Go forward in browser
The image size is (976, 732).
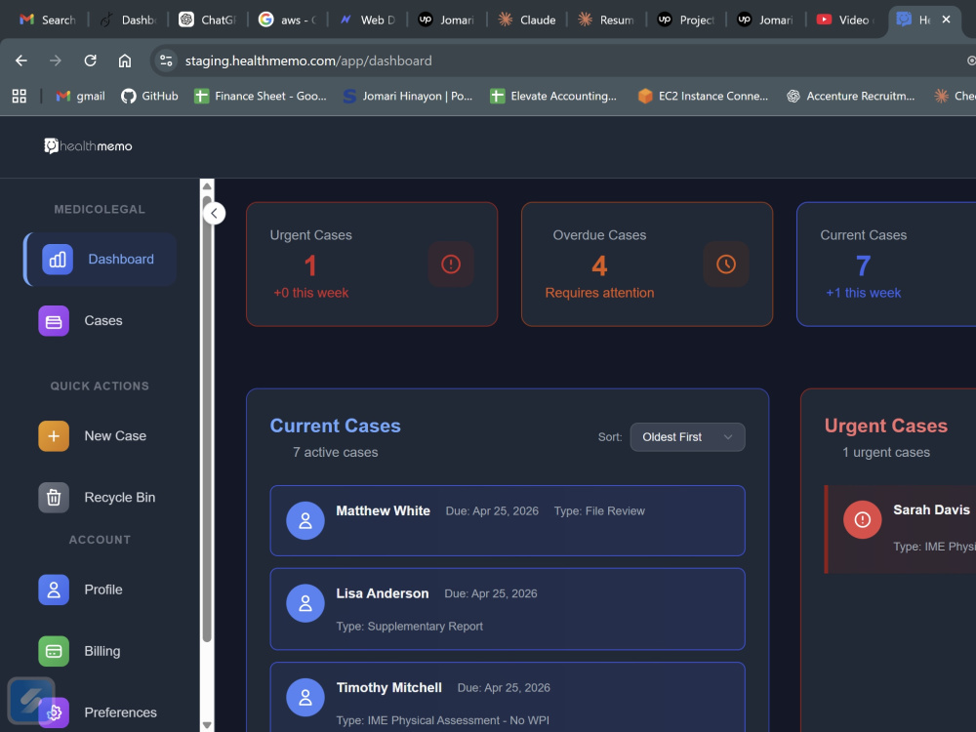(56, 61)
